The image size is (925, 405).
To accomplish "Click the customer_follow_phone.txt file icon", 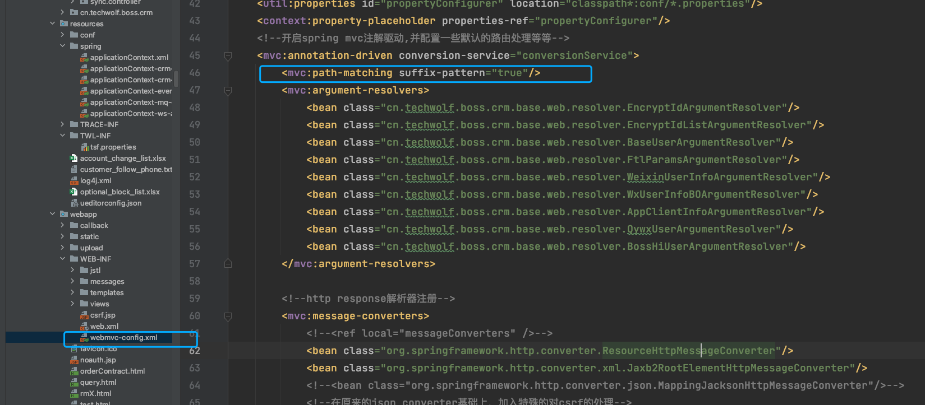I will point(74,170).
